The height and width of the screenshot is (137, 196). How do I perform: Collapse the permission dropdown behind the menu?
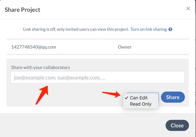(x=143, y=93)
